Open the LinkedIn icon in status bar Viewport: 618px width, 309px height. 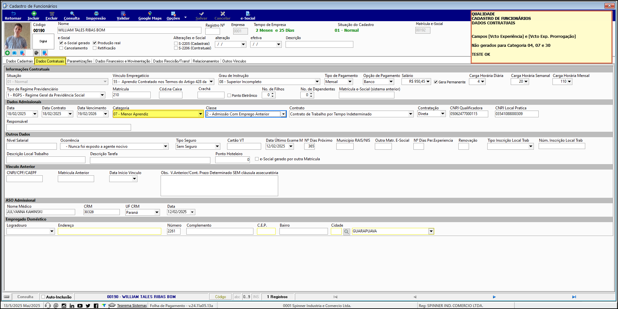click(x=72, y=306)
